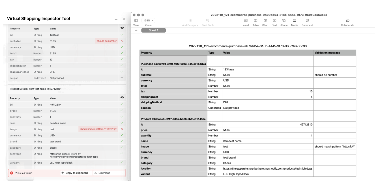
Task: Select the 'Validation message' header cell
Action: click(335, 53)
